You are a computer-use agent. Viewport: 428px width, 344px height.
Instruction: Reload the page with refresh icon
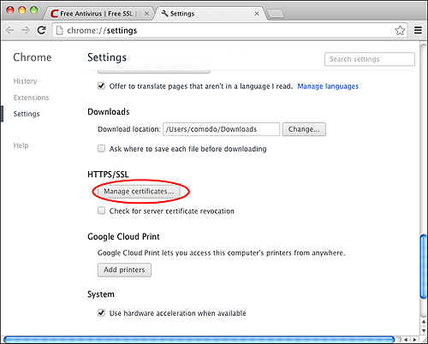coord(42,30)
